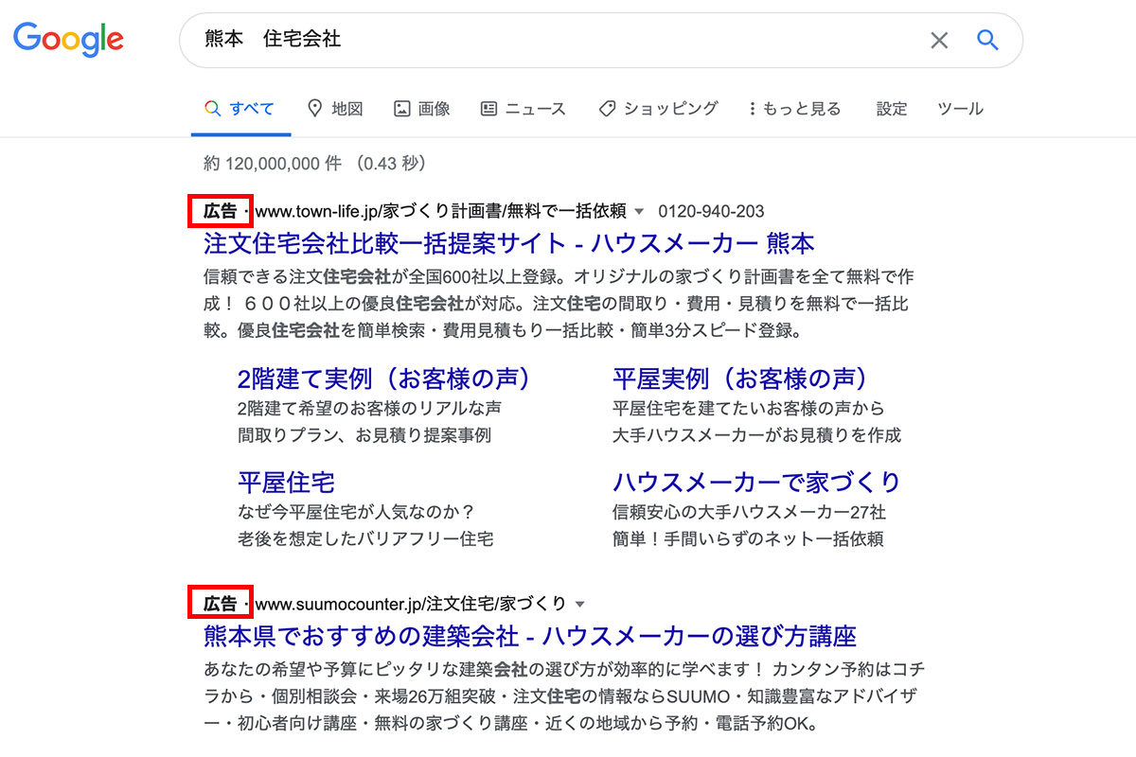
Task: Open the ニュース tab
Action: [524, 109]
